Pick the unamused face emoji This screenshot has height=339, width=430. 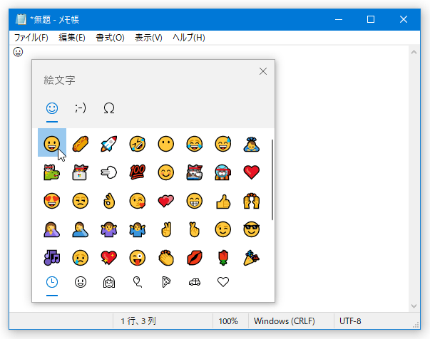click(81, 201)
